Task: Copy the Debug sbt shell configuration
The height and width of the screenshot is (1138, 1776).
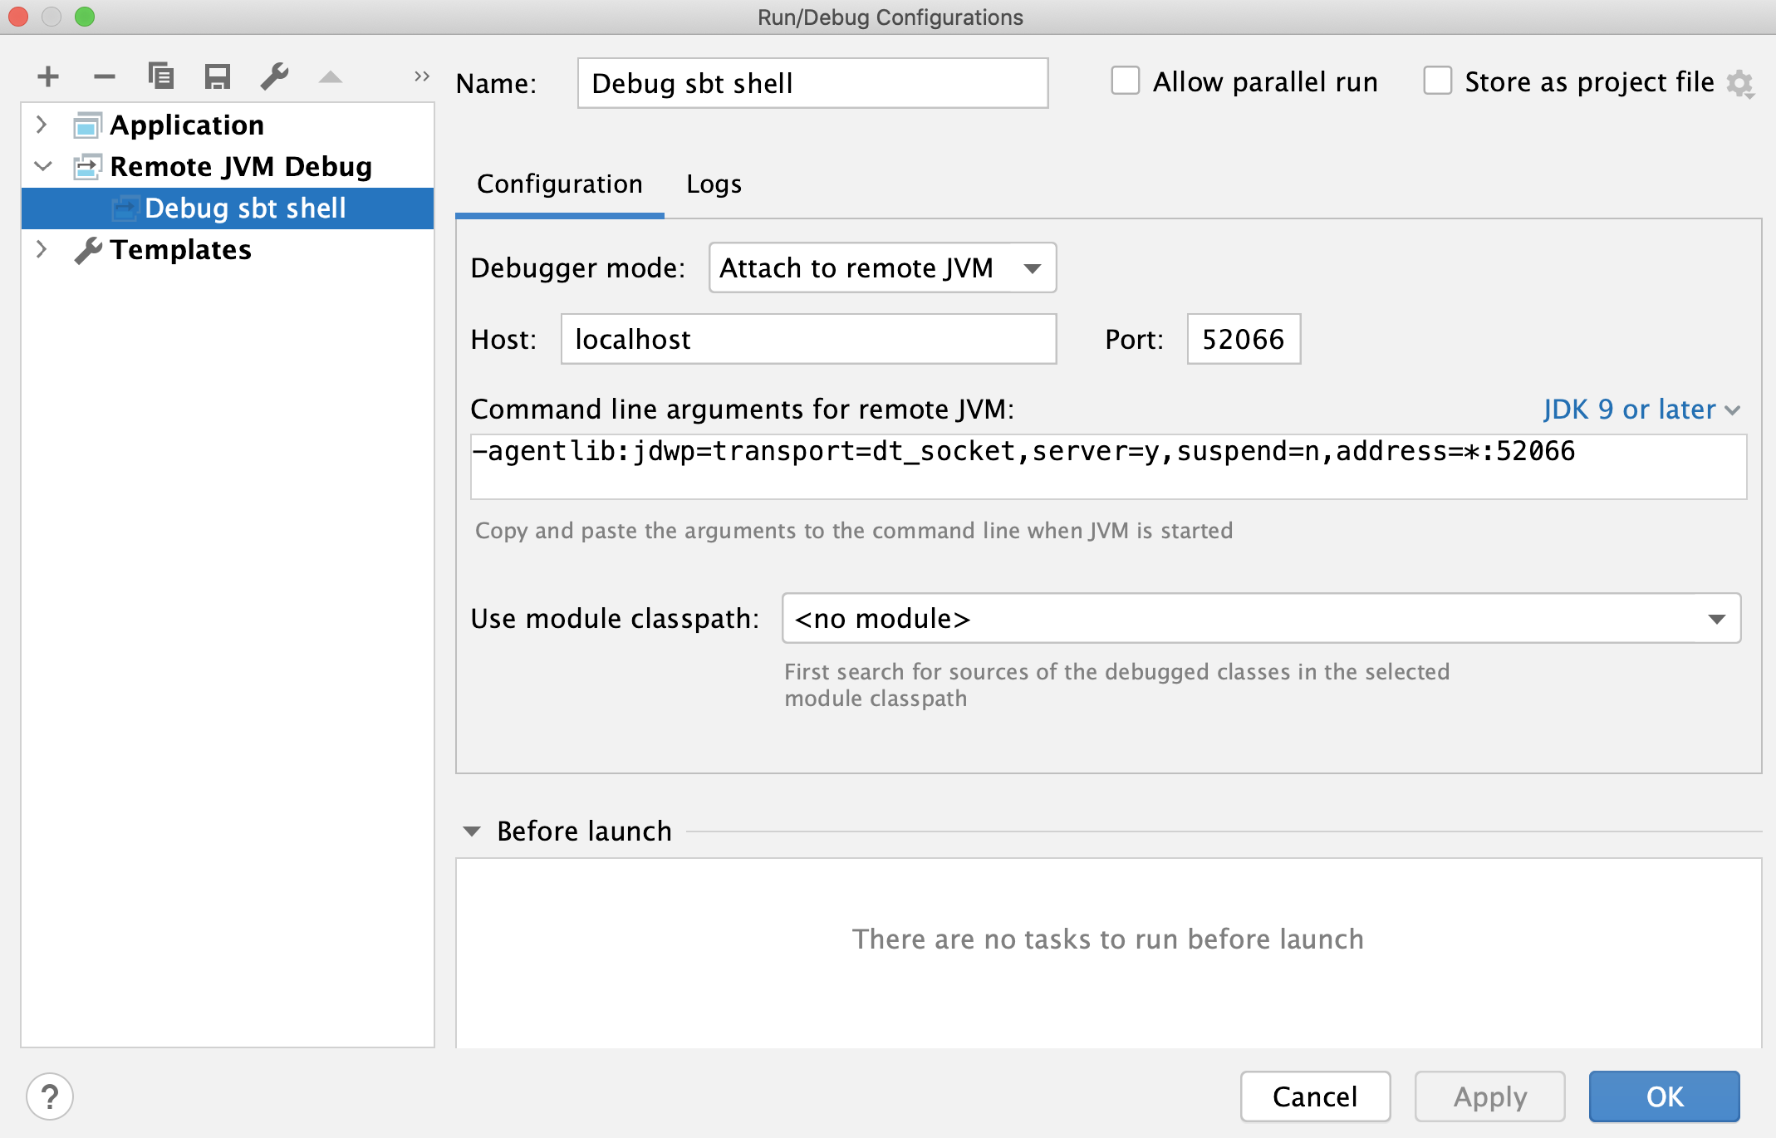Action: pos(161,76)
